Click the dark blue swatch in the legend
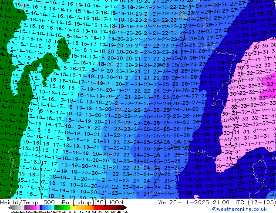Screen dimensions: 276x213 tap(41, 207)
